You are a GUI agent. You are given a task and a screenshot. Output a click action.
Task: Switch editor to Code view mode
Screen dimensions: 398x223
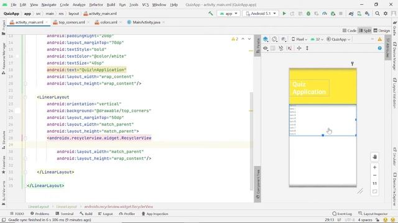349,30
